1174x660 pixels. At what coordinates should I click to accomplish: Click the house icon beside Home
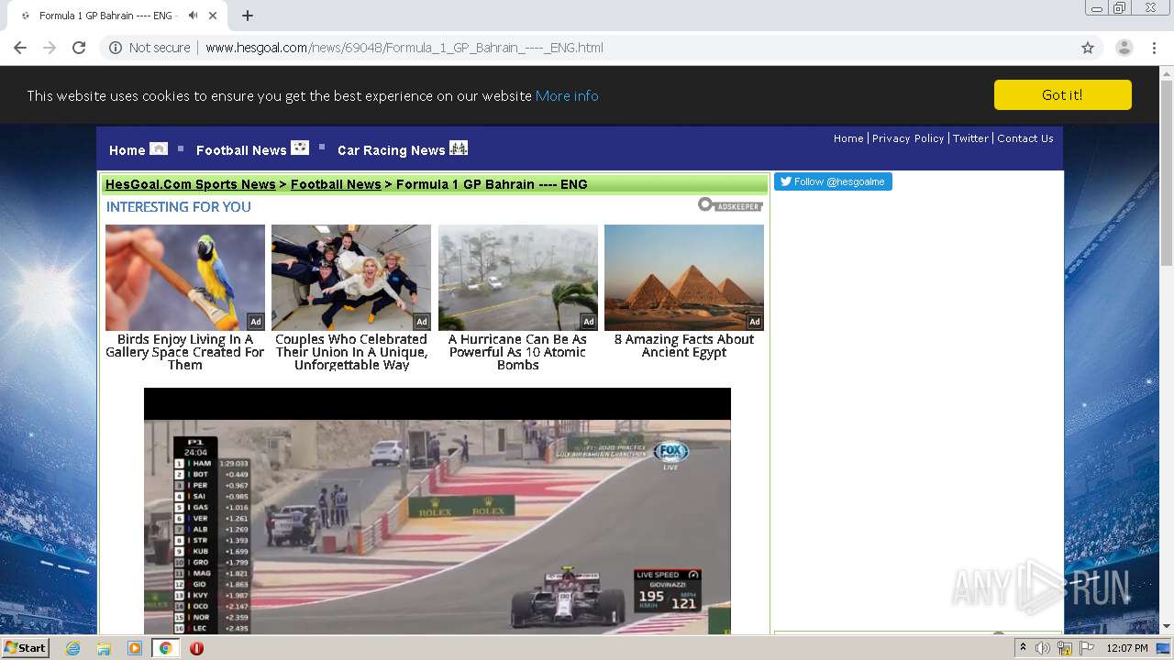[159, 148]
